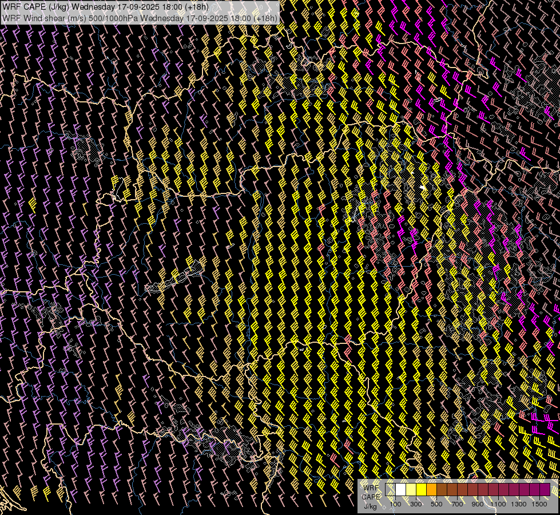Select the orange legend swatch
Viewport: 560px width, 515px height.
[431, 489]
